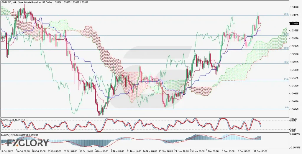
Task: Click the 11 Nov 16:00 time label
Action: pos(134,151)
